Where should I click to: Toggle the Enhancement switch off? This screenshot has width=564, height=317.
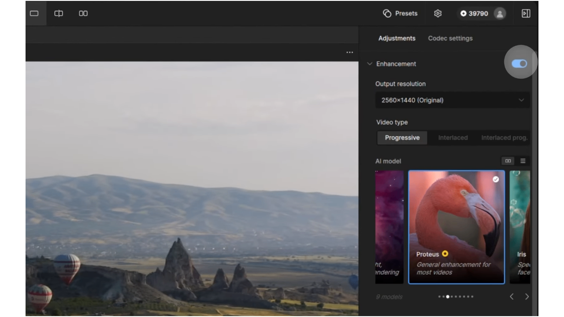[519, 64]
